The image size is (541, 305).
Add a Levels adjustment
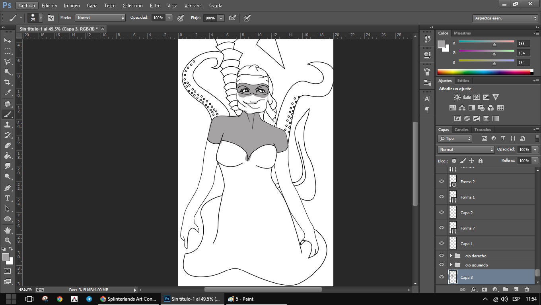467,97
